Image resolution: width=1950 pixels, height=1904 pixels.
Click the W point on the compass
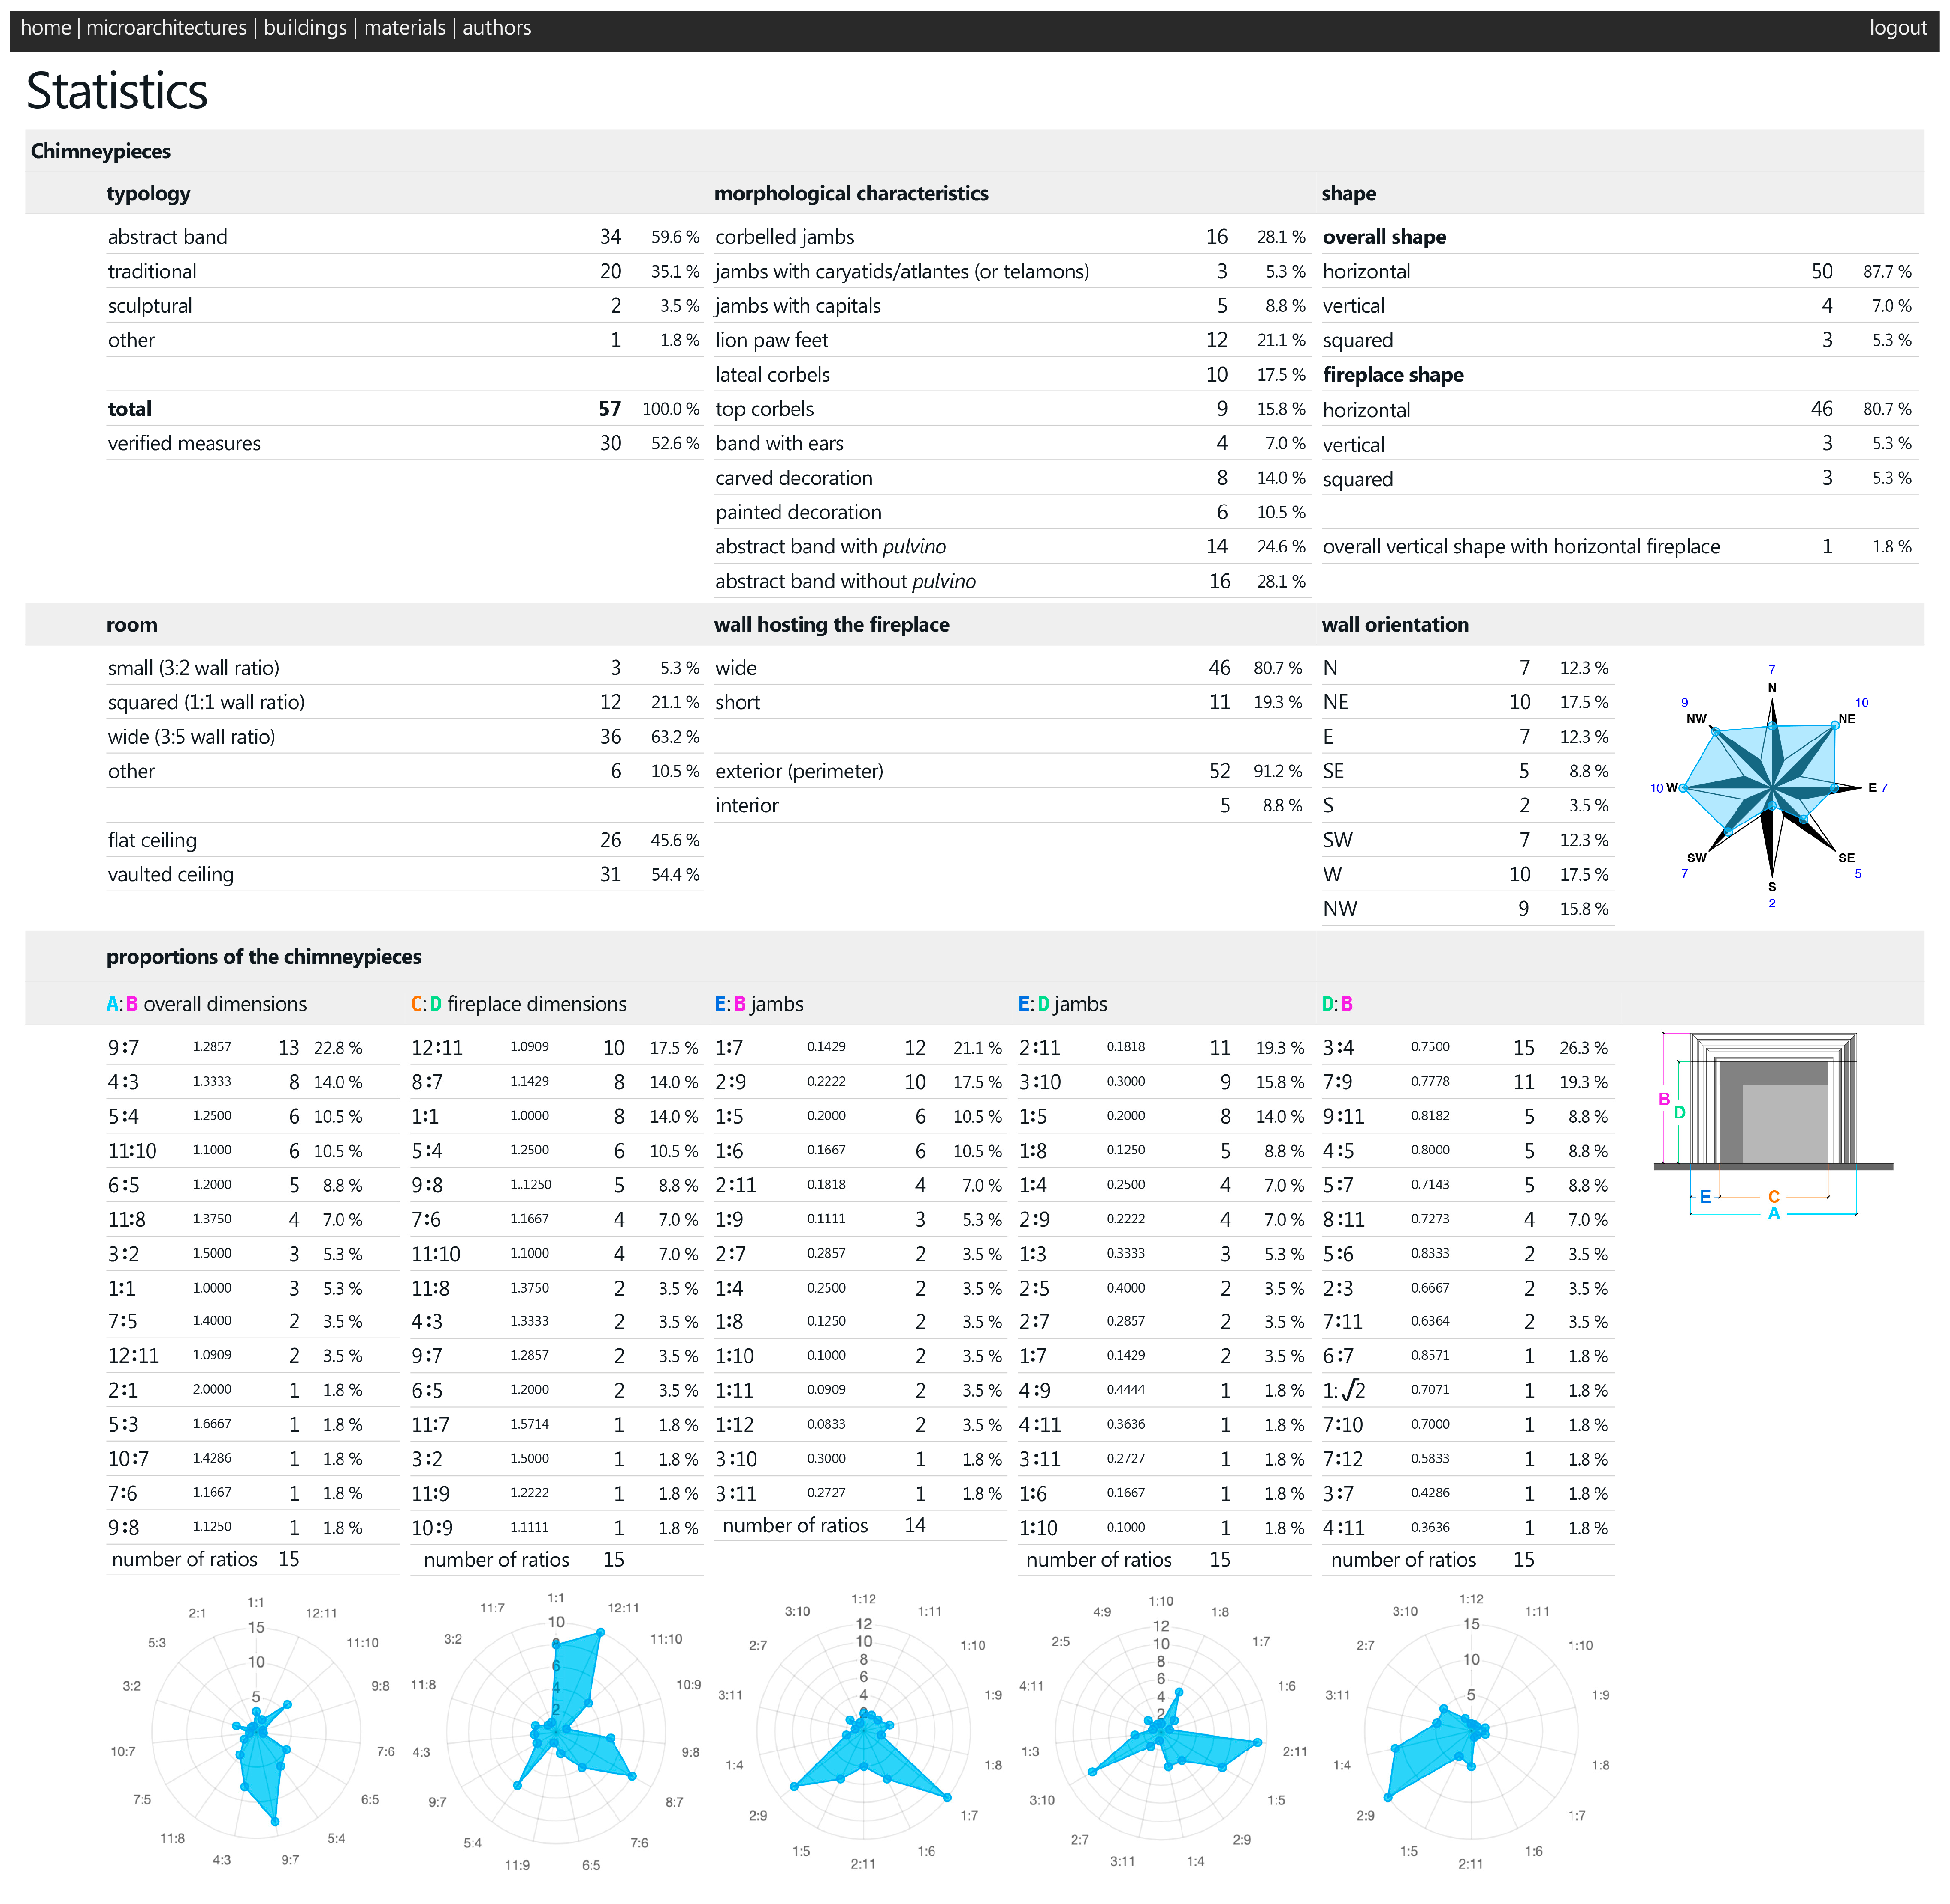click(1684, 788)
